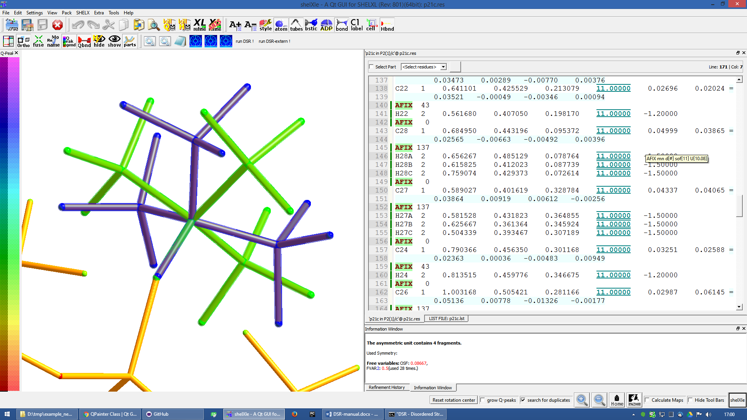Click editor scrollbar down arrow
This screenshot has width=747, height=420.
coord(739,307)
